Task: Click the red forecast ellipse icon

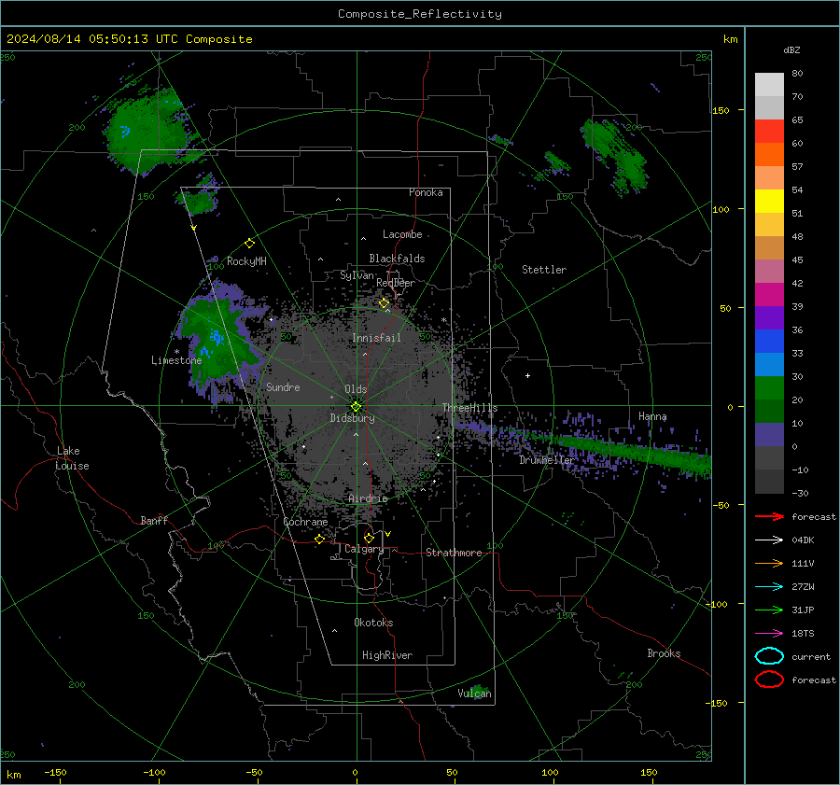Action: tap(769, 680)
